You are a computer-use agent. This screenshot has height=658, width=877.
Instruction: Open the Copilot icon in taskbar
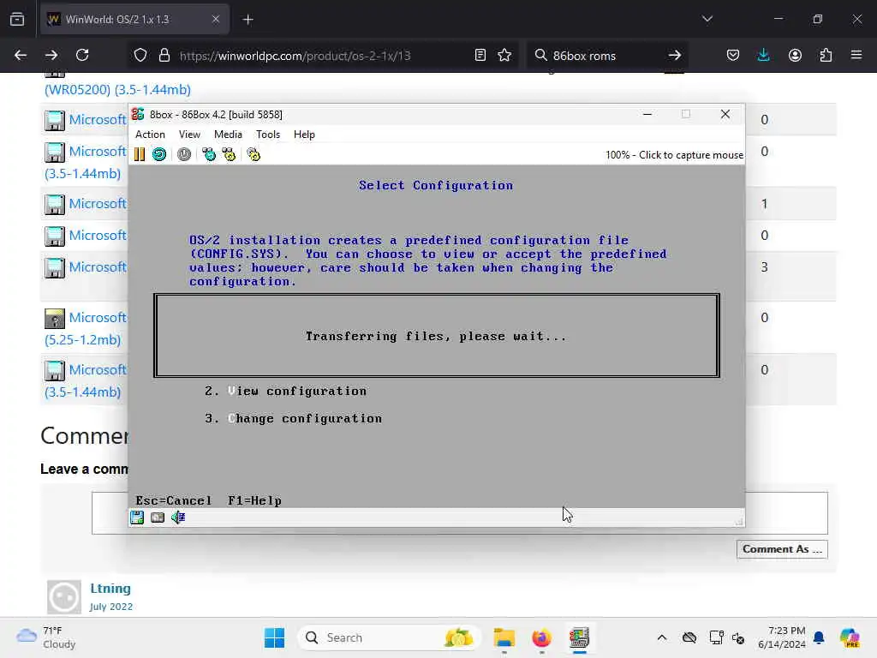click(x=849, y=637)
